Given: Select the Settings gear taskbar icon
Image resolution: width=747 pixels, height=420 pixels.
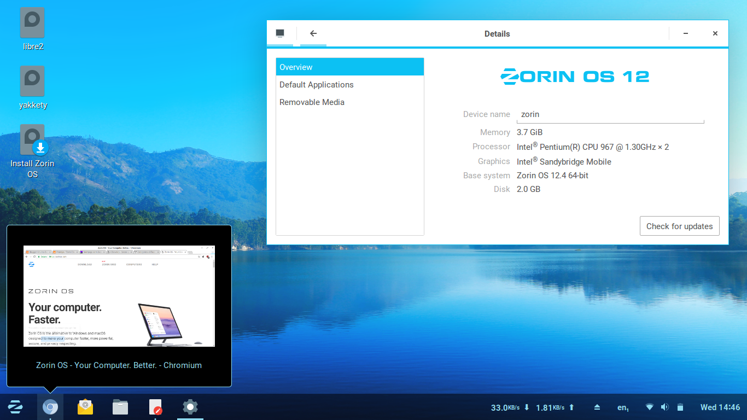Looking at the screenshot, I should click(190, 407).
